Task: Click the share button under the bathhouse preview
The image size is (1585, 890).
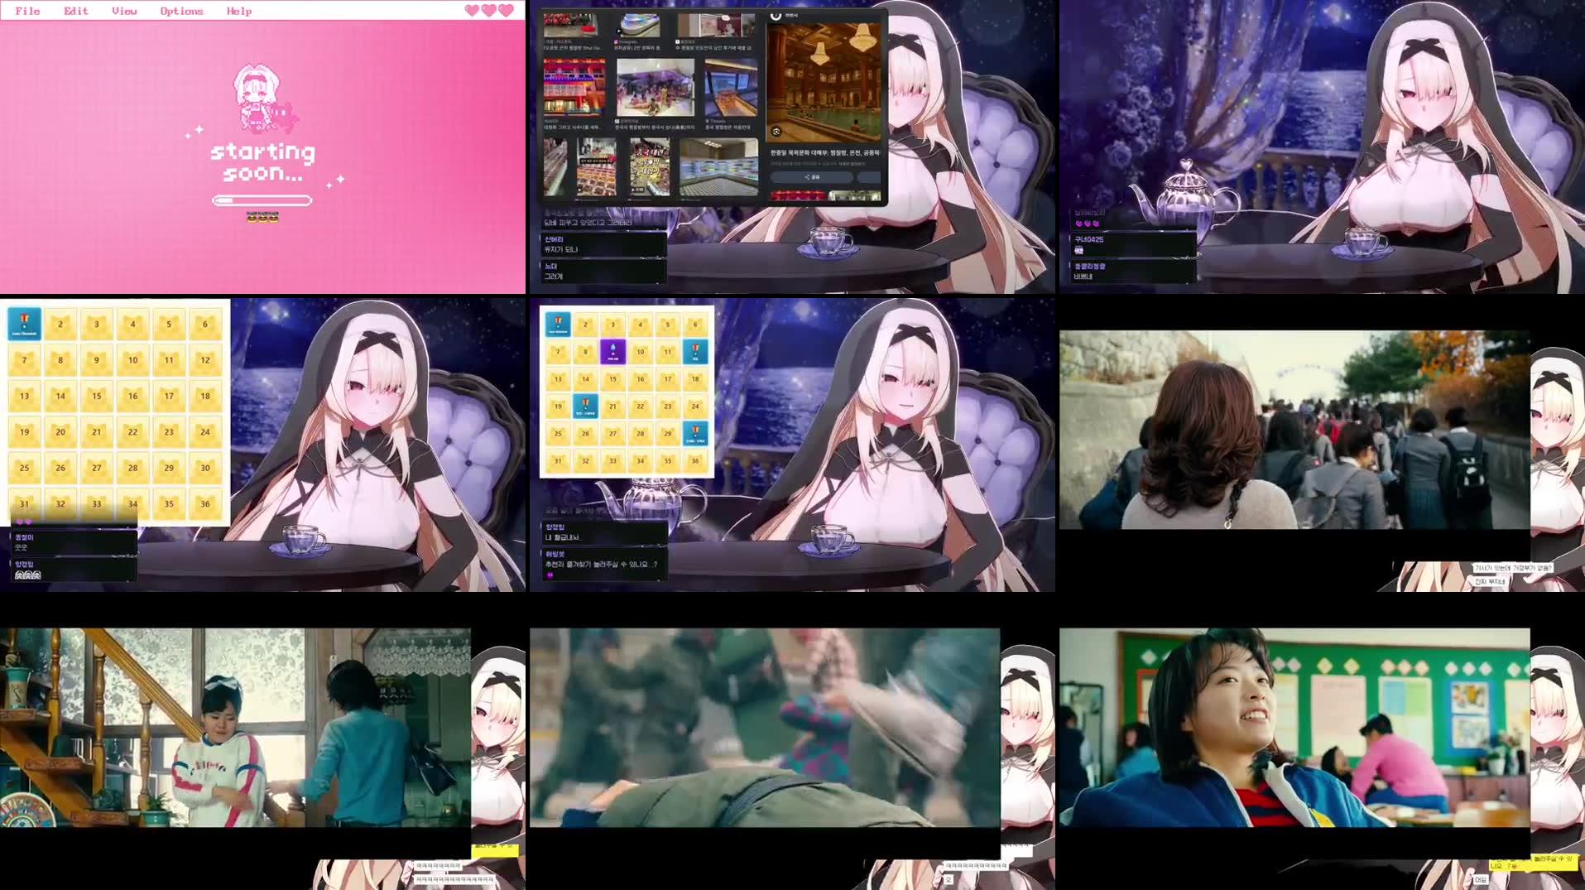Action: 812,177
